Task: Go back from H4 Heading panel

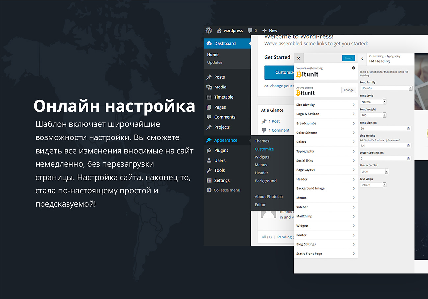Action: [x=362, y=59]
